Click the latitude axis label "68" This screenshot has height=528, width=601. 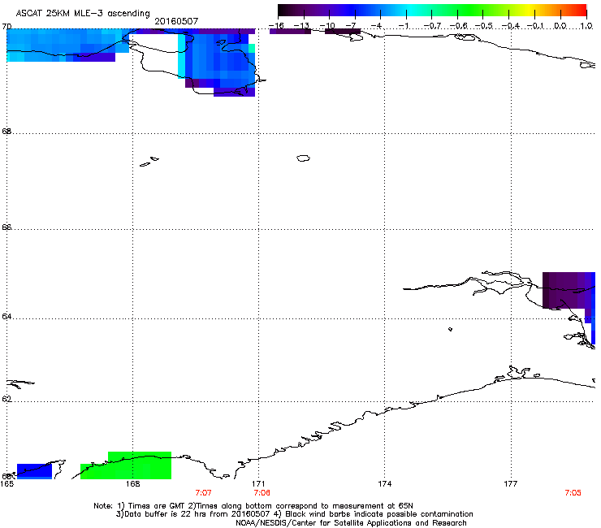[x=6, y=132]
